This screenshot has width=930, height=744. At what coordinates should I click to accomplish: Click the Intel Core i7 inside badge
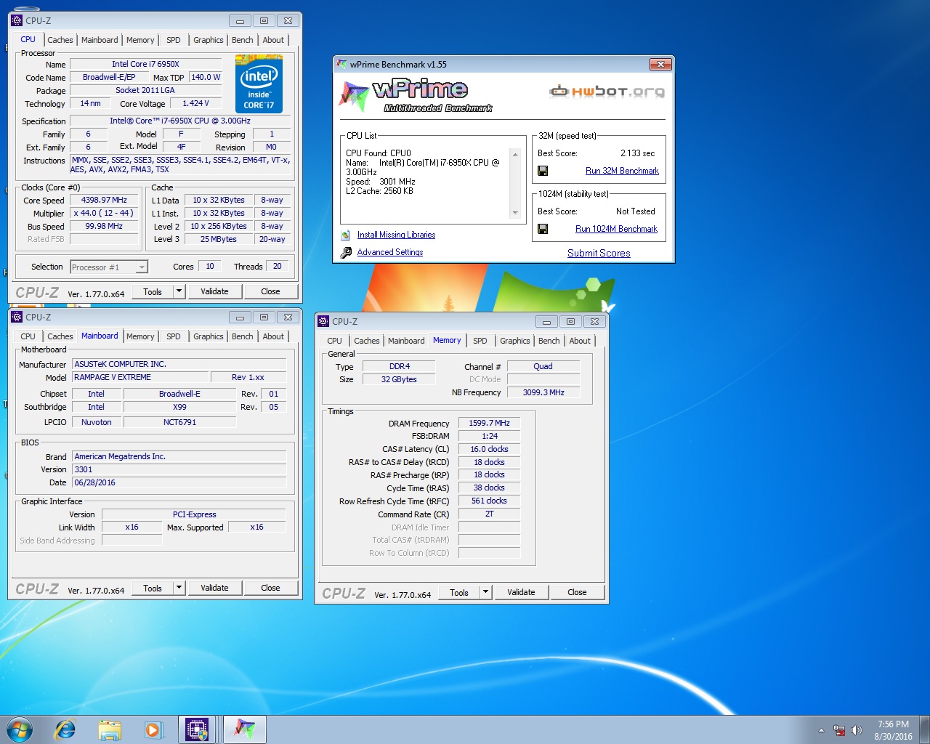(x=259, y=84)
